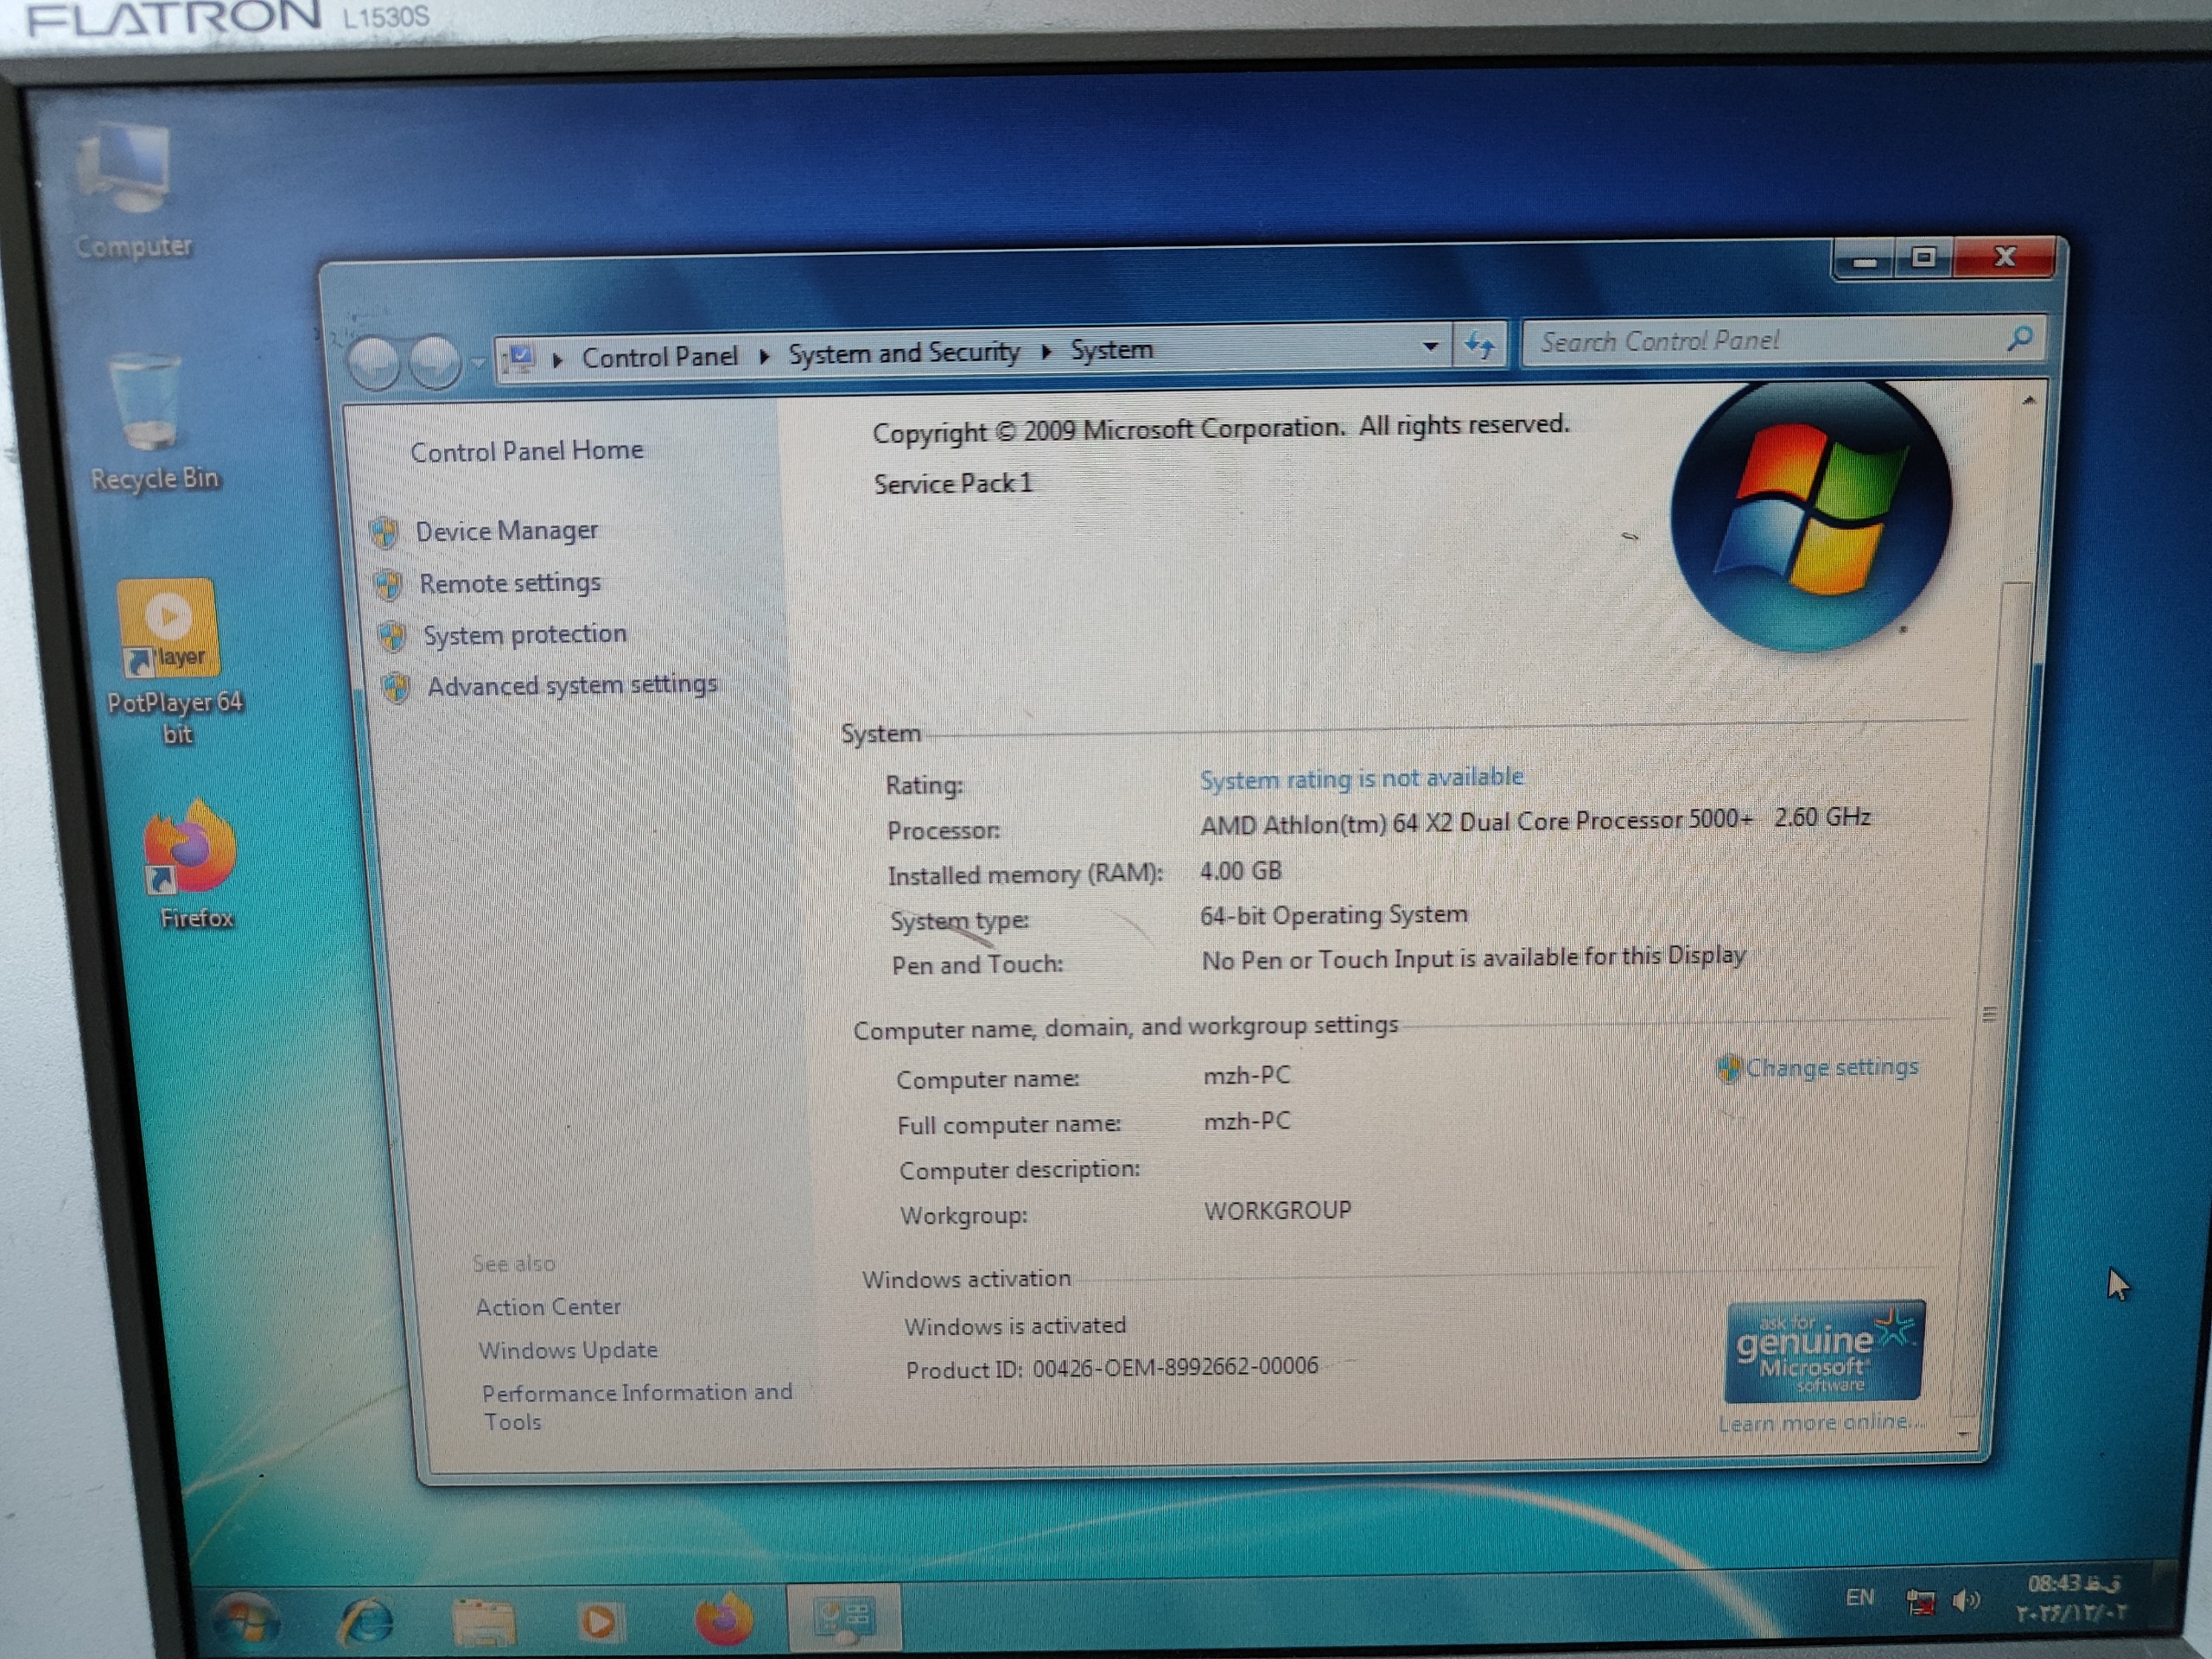Viewport: 2212px width, 1659px height.
Task: Click refresh button beside address bar
Action: click(1479, 346)
